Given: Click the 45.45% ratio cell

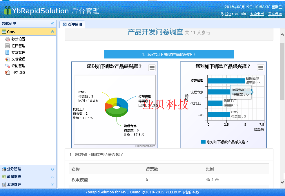Looking at the screenshot, I should (212, 180).
